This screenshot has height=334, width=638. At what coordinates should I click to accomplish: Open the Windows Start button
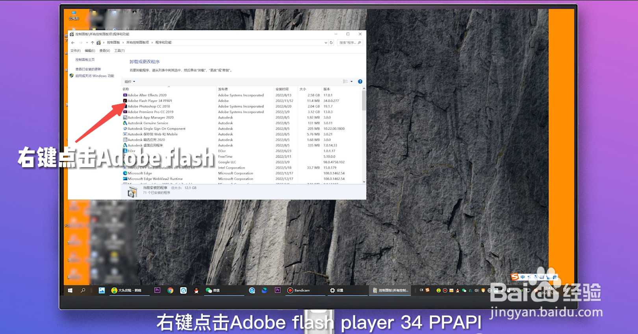(70, 290)
